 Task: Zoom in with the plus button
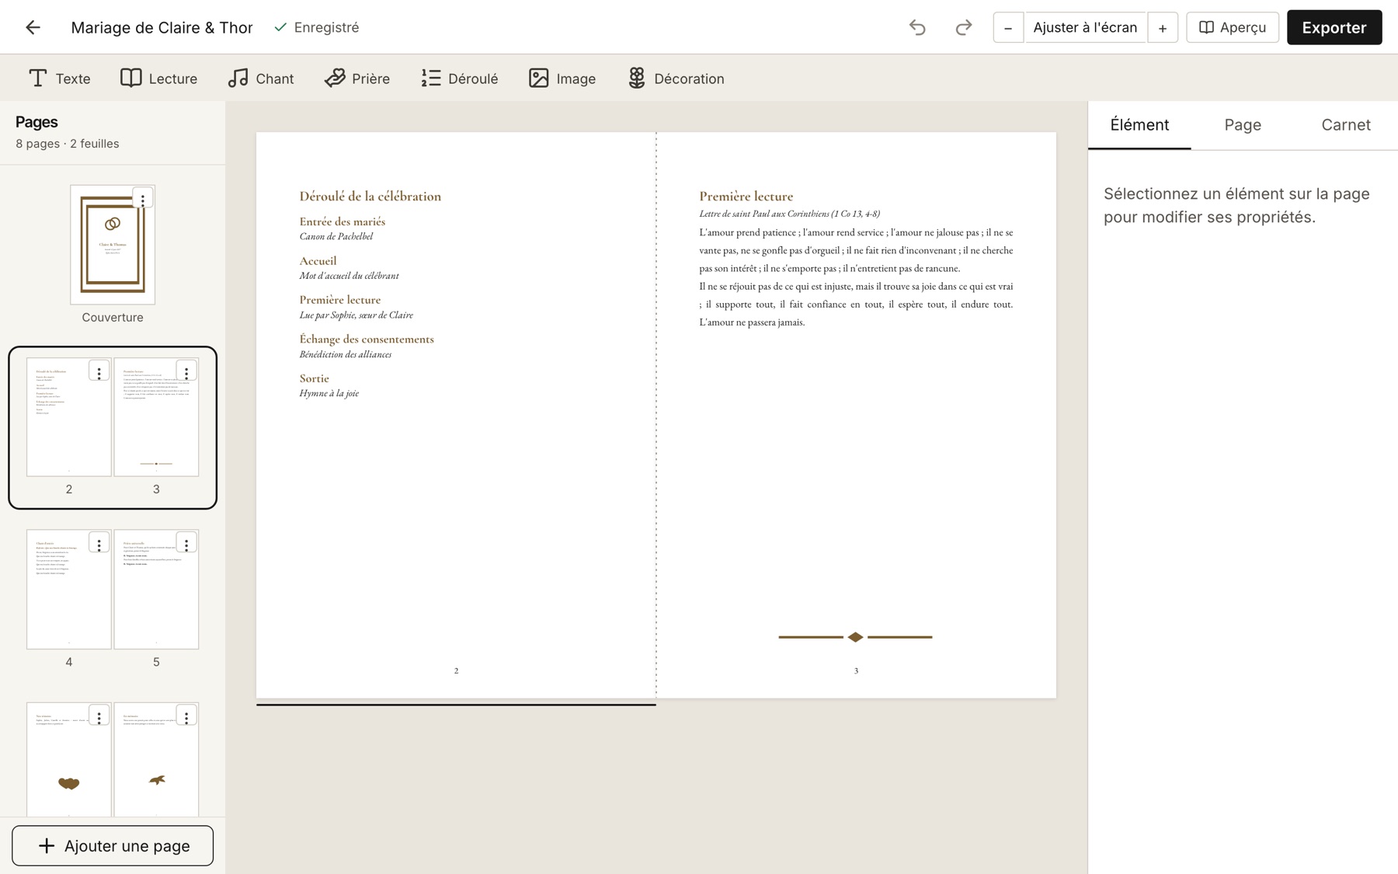1162,27
